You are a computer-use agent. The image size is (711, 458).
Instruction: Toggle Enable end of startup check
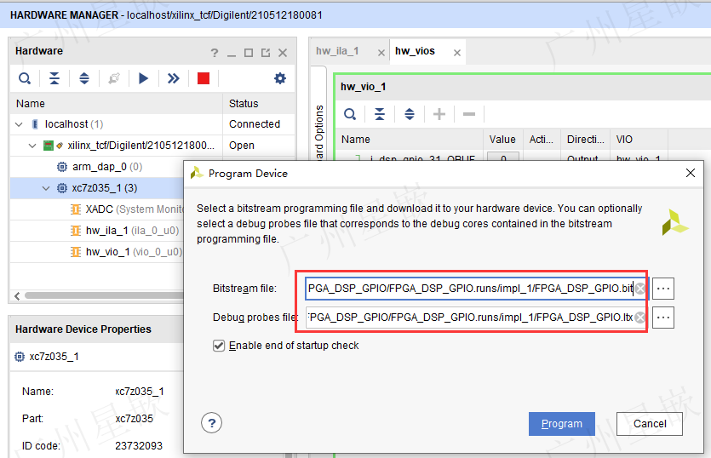(219, 346)
